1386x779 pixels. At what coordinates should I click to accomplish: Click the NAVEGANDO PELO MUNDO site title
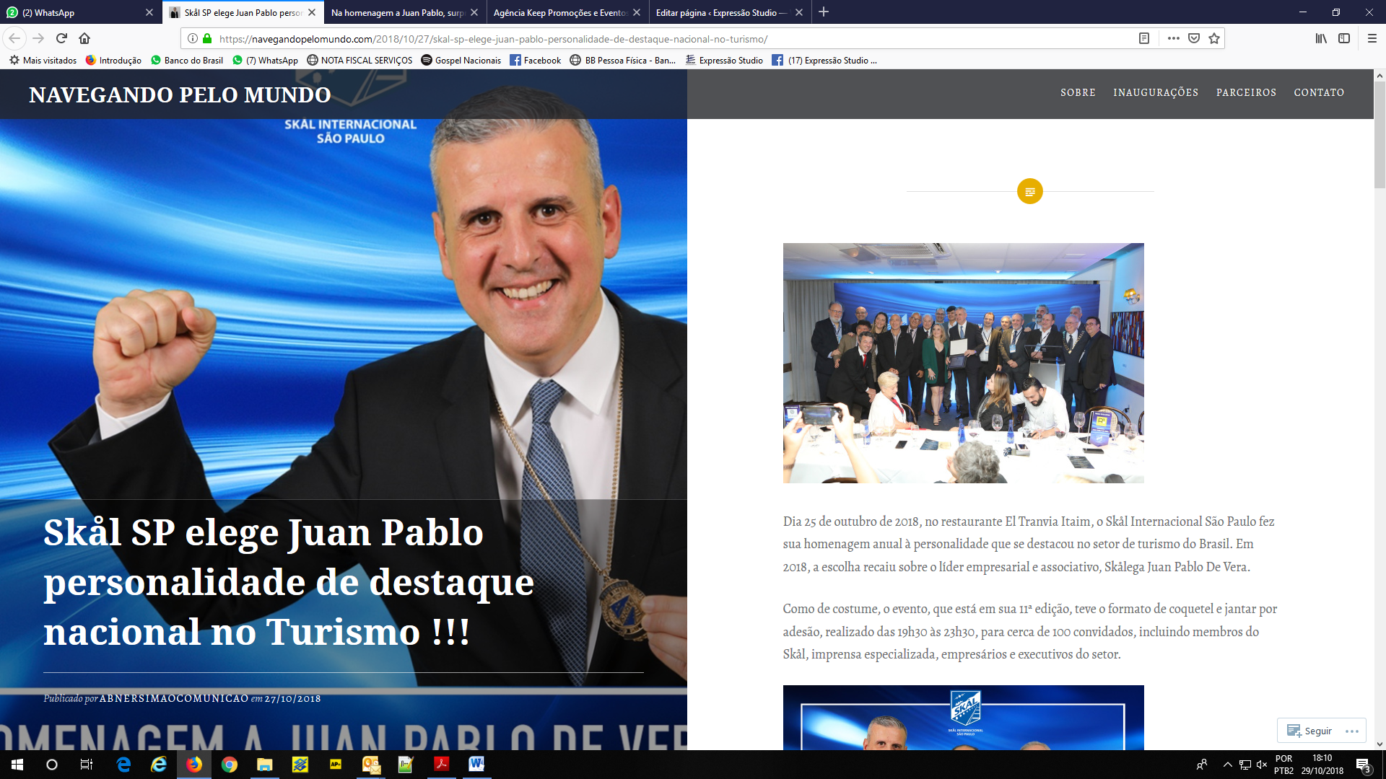(x=180, y=94)
